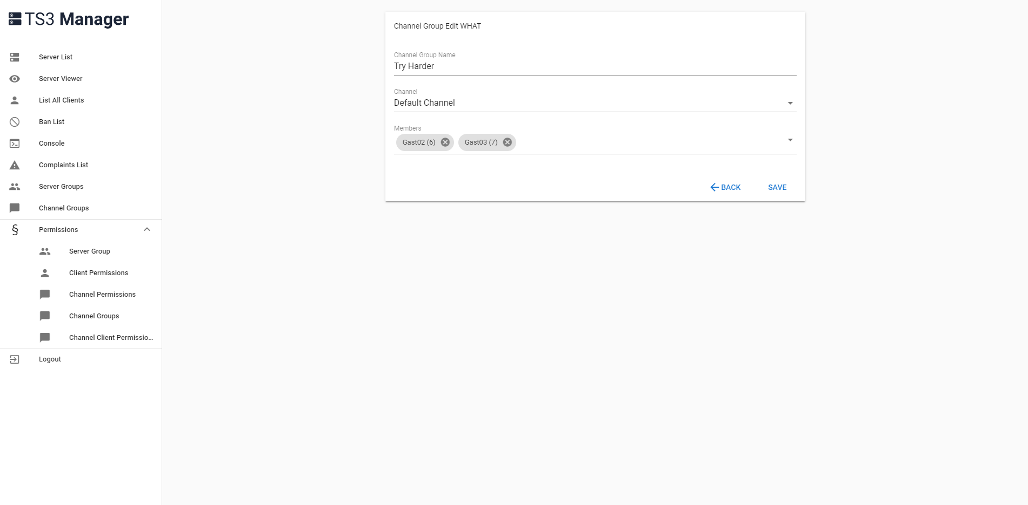Expand the Members dropdown list
The image size is (1028, 505).
pyautogui.click(x=790, y=140)
